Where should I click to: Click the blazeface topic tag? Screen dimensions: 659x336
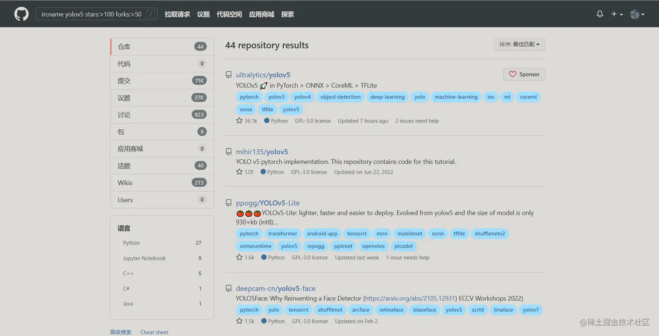click(x=425, y=310)
